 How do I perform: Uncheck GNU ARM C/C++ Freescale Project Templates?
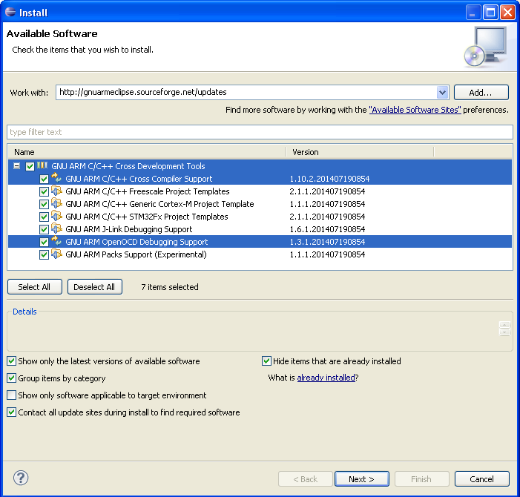click(x=44, y=191)
